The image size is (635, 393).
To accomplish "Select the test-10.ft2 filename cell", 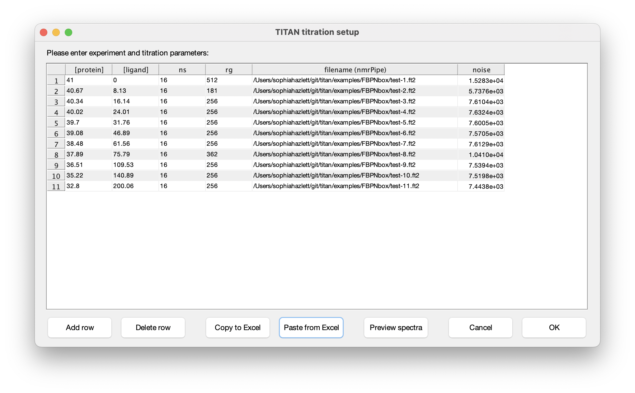I will coord(355,175).
